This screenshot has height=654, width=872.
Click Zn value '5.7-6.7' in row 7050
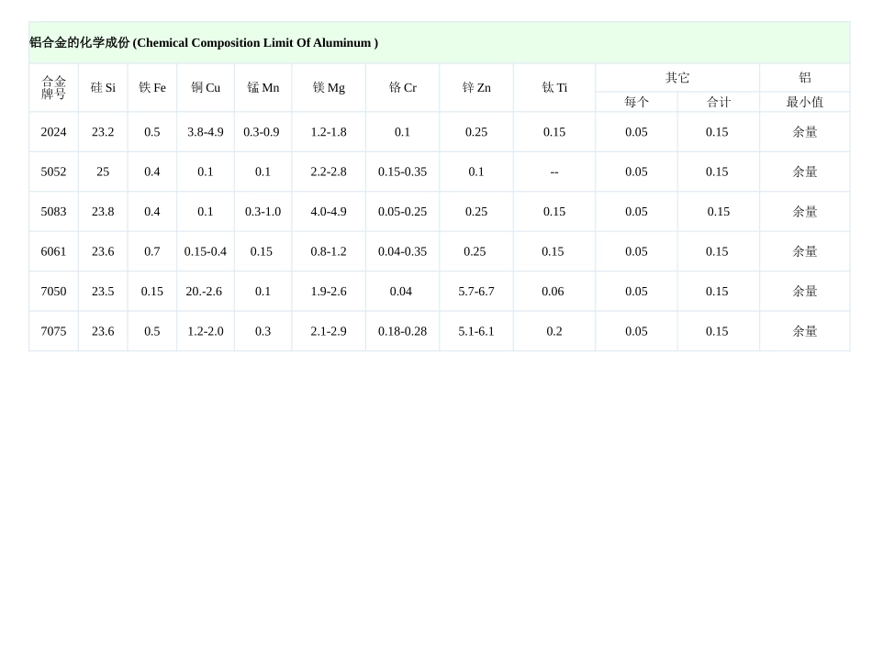[x=476, y=292]
